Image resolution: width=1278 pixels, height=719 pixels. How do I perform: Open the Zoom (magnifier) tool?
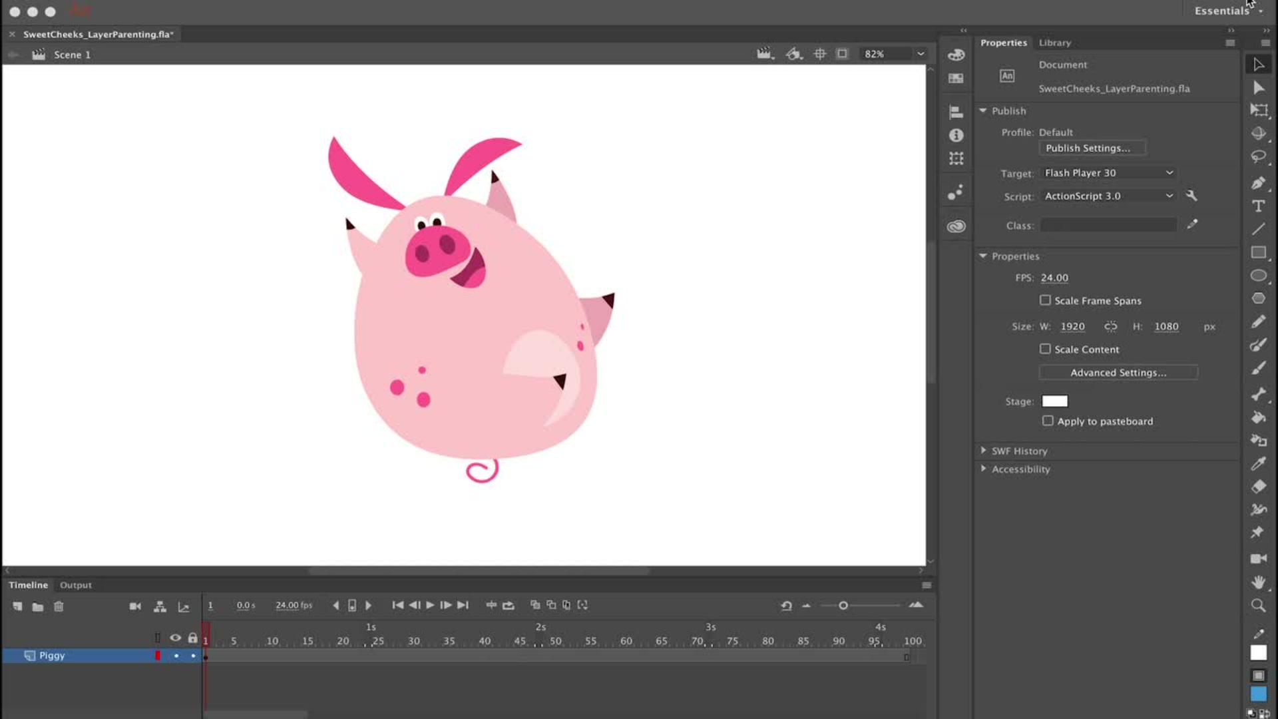tap(1259, 605)
